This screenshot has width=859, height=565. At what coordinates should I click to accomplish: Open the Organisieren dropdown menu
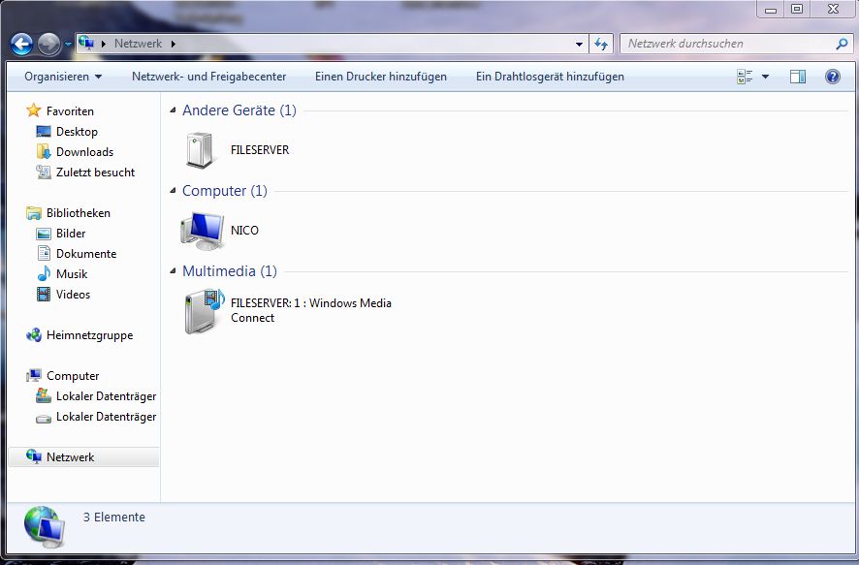click(63, 77)
